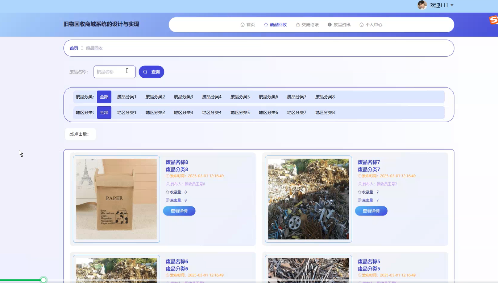This screenshot has height=283, width=498.
Task: Click text 回收员工号7 publisher
Action: click(x=387, y=184)
